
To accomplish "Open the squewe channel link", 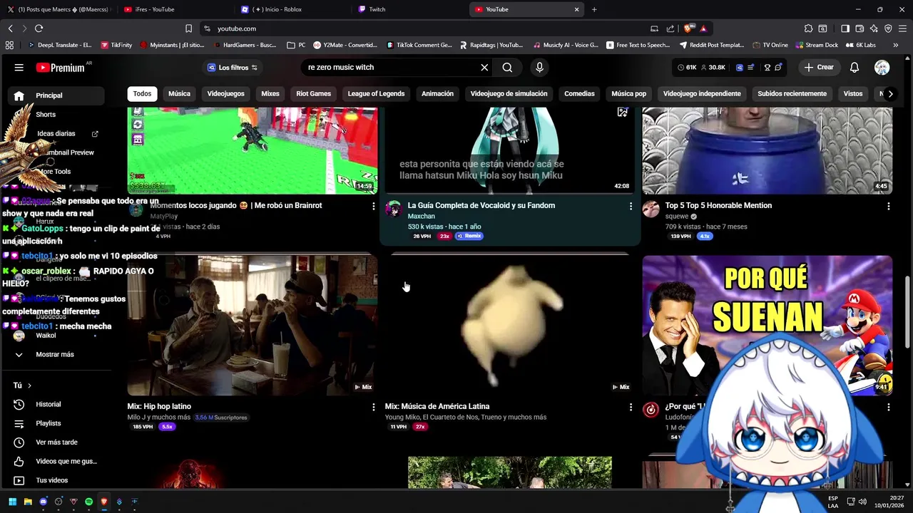I will pyautogui.click(x=677, y=217).
